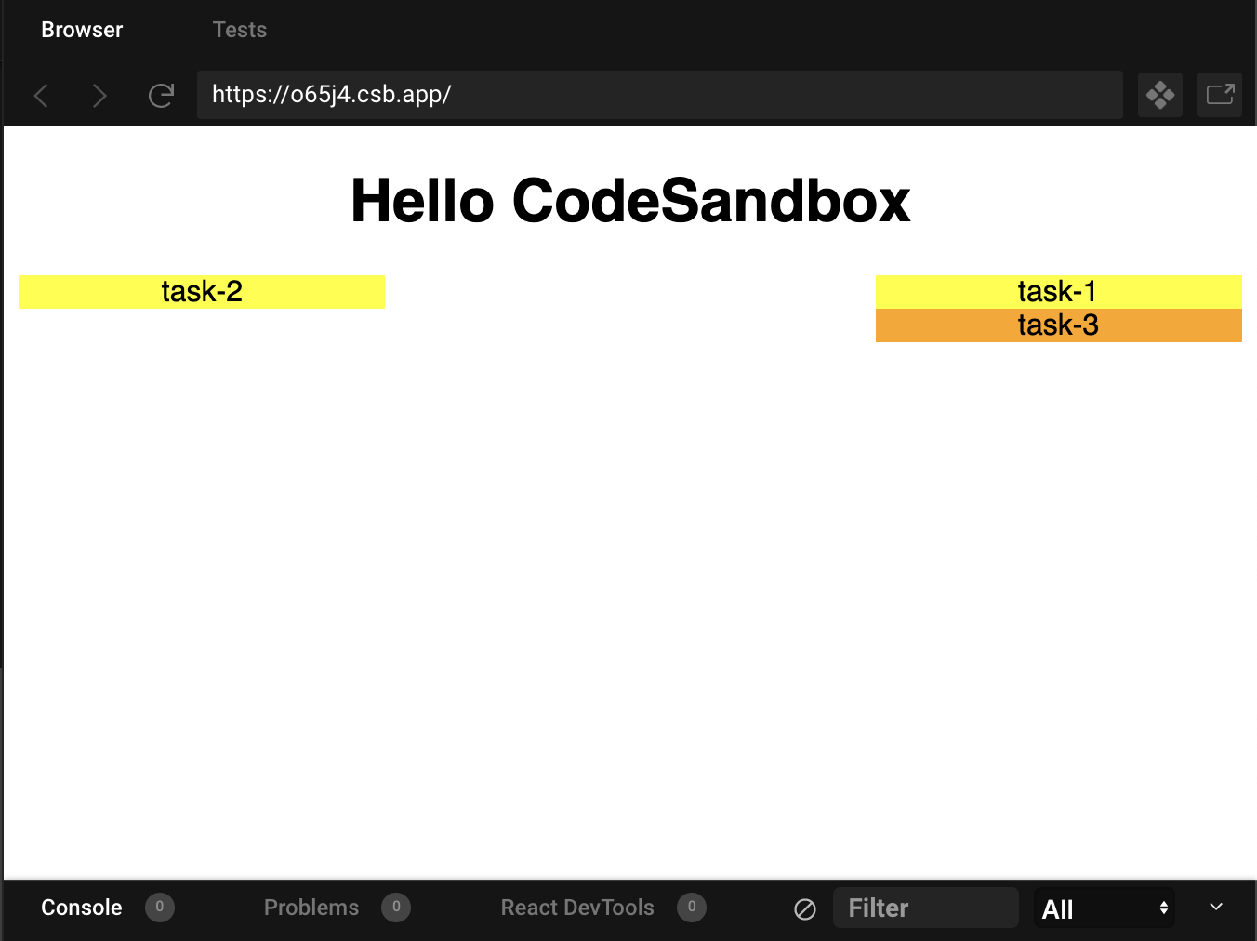Click the Hello CodeSandbox heading
Viewport: 1257px width, 941px height.
[x=630, y=201]
